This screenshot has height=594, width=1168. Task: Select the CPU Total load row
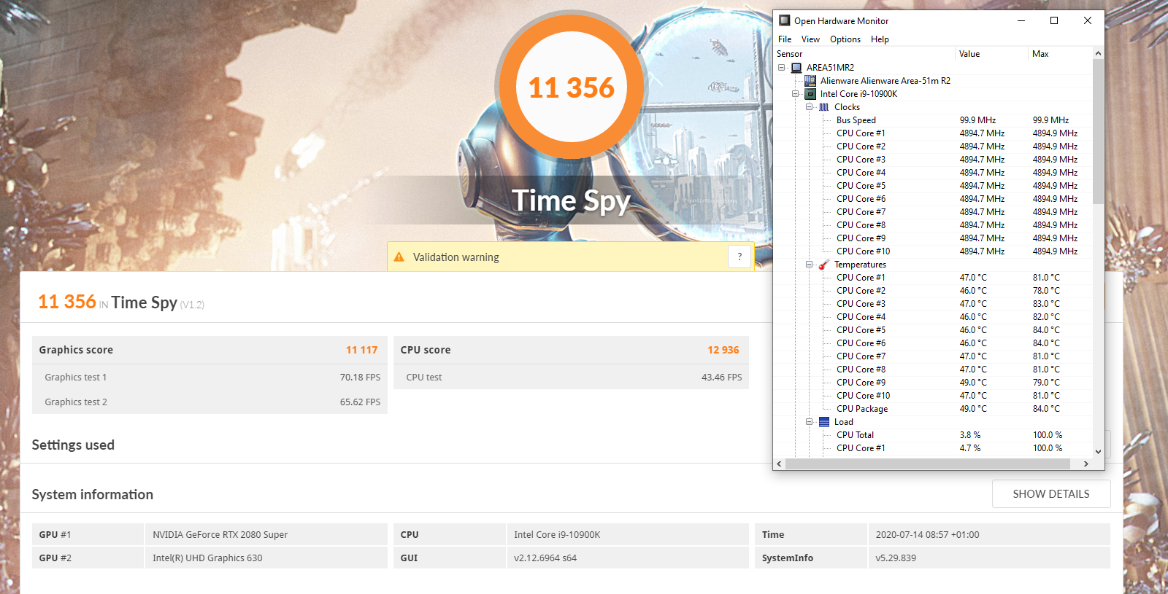(x=933, y=435)
